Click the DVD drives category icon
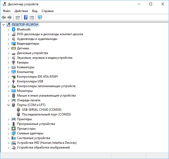 pos(14,34)
